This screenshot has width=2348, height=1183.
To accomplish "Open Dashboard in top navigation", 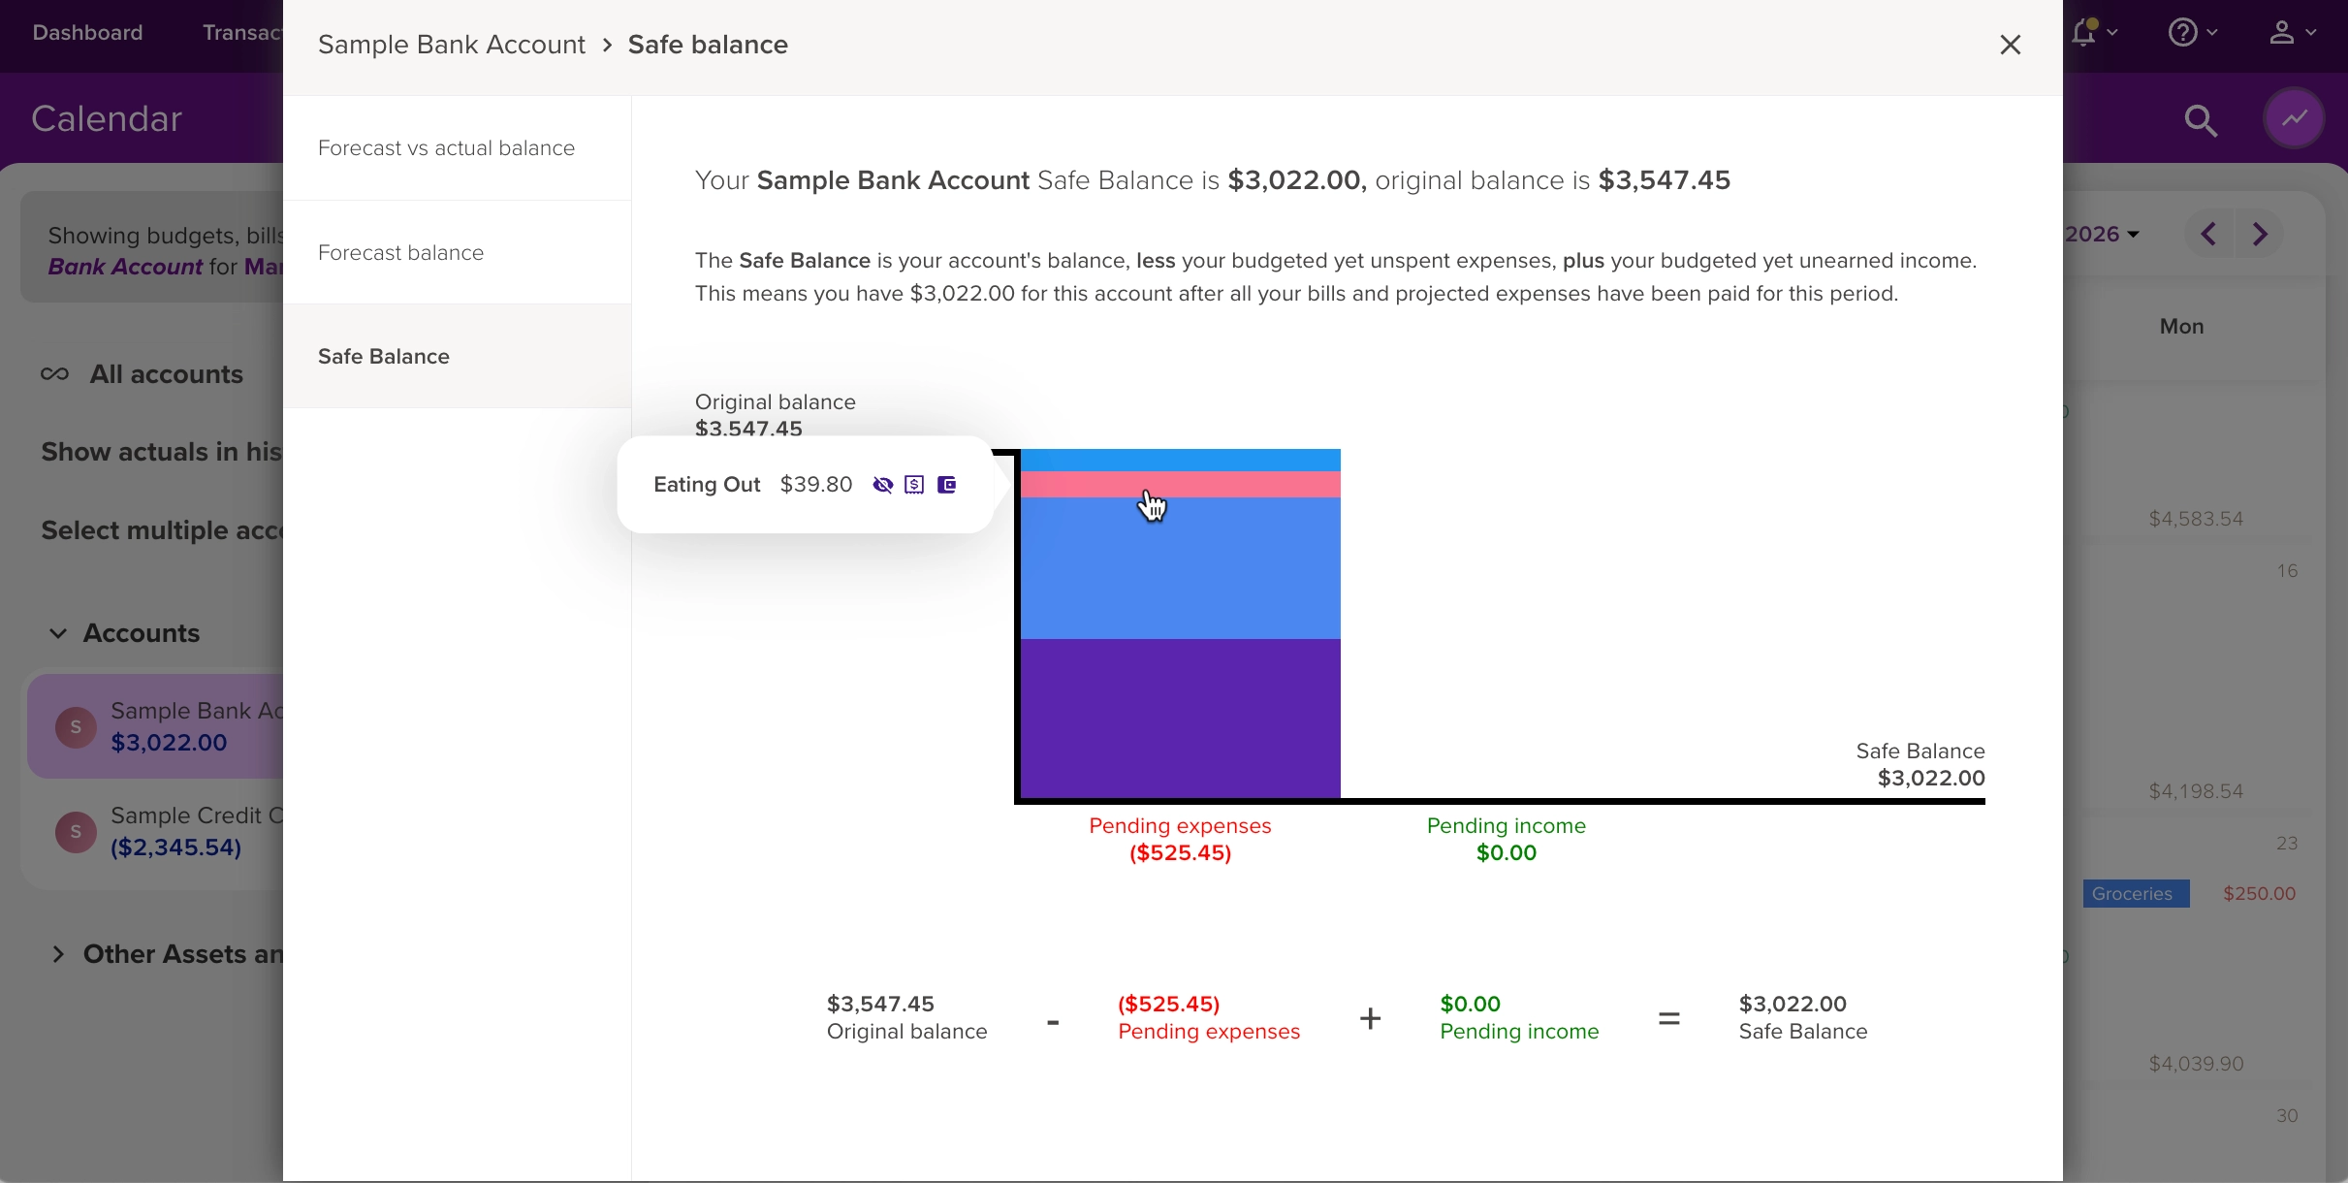I will (x=88, y=33).
